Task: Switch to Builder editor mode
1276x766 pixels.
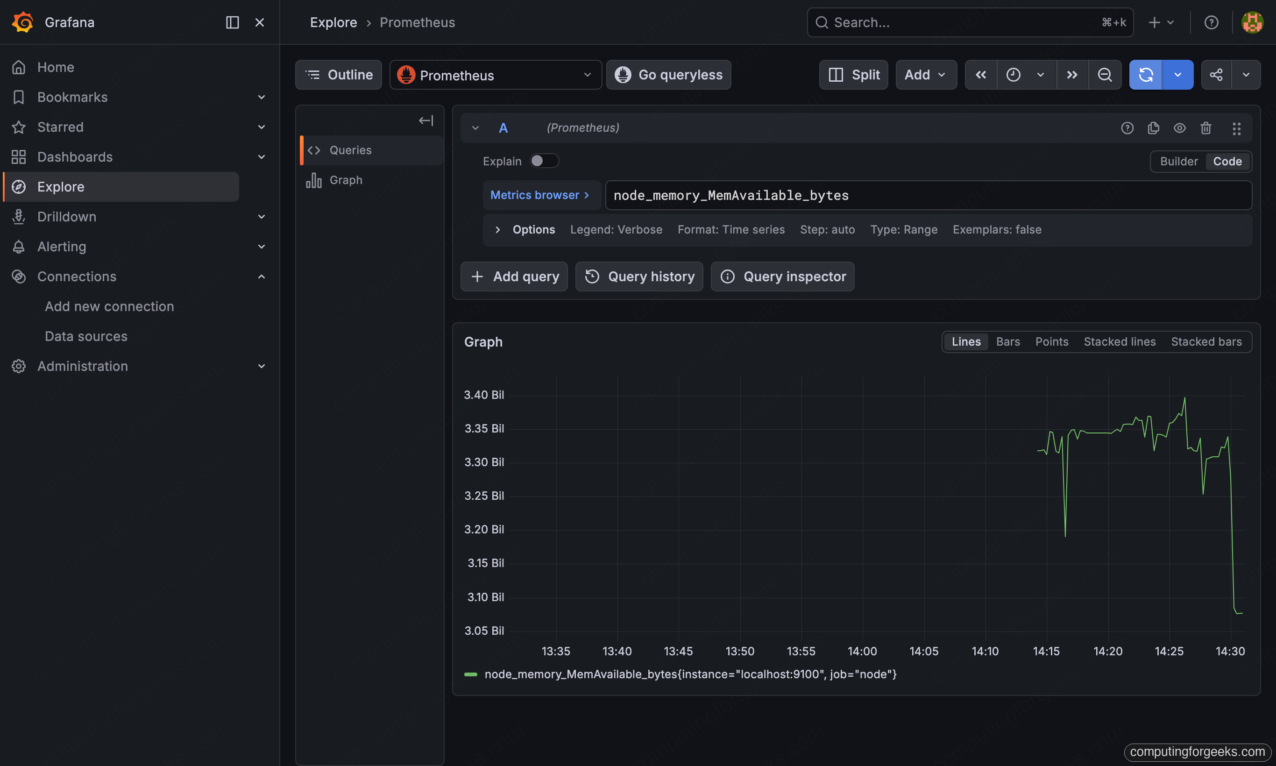Action: click(x=1179, y=162)
